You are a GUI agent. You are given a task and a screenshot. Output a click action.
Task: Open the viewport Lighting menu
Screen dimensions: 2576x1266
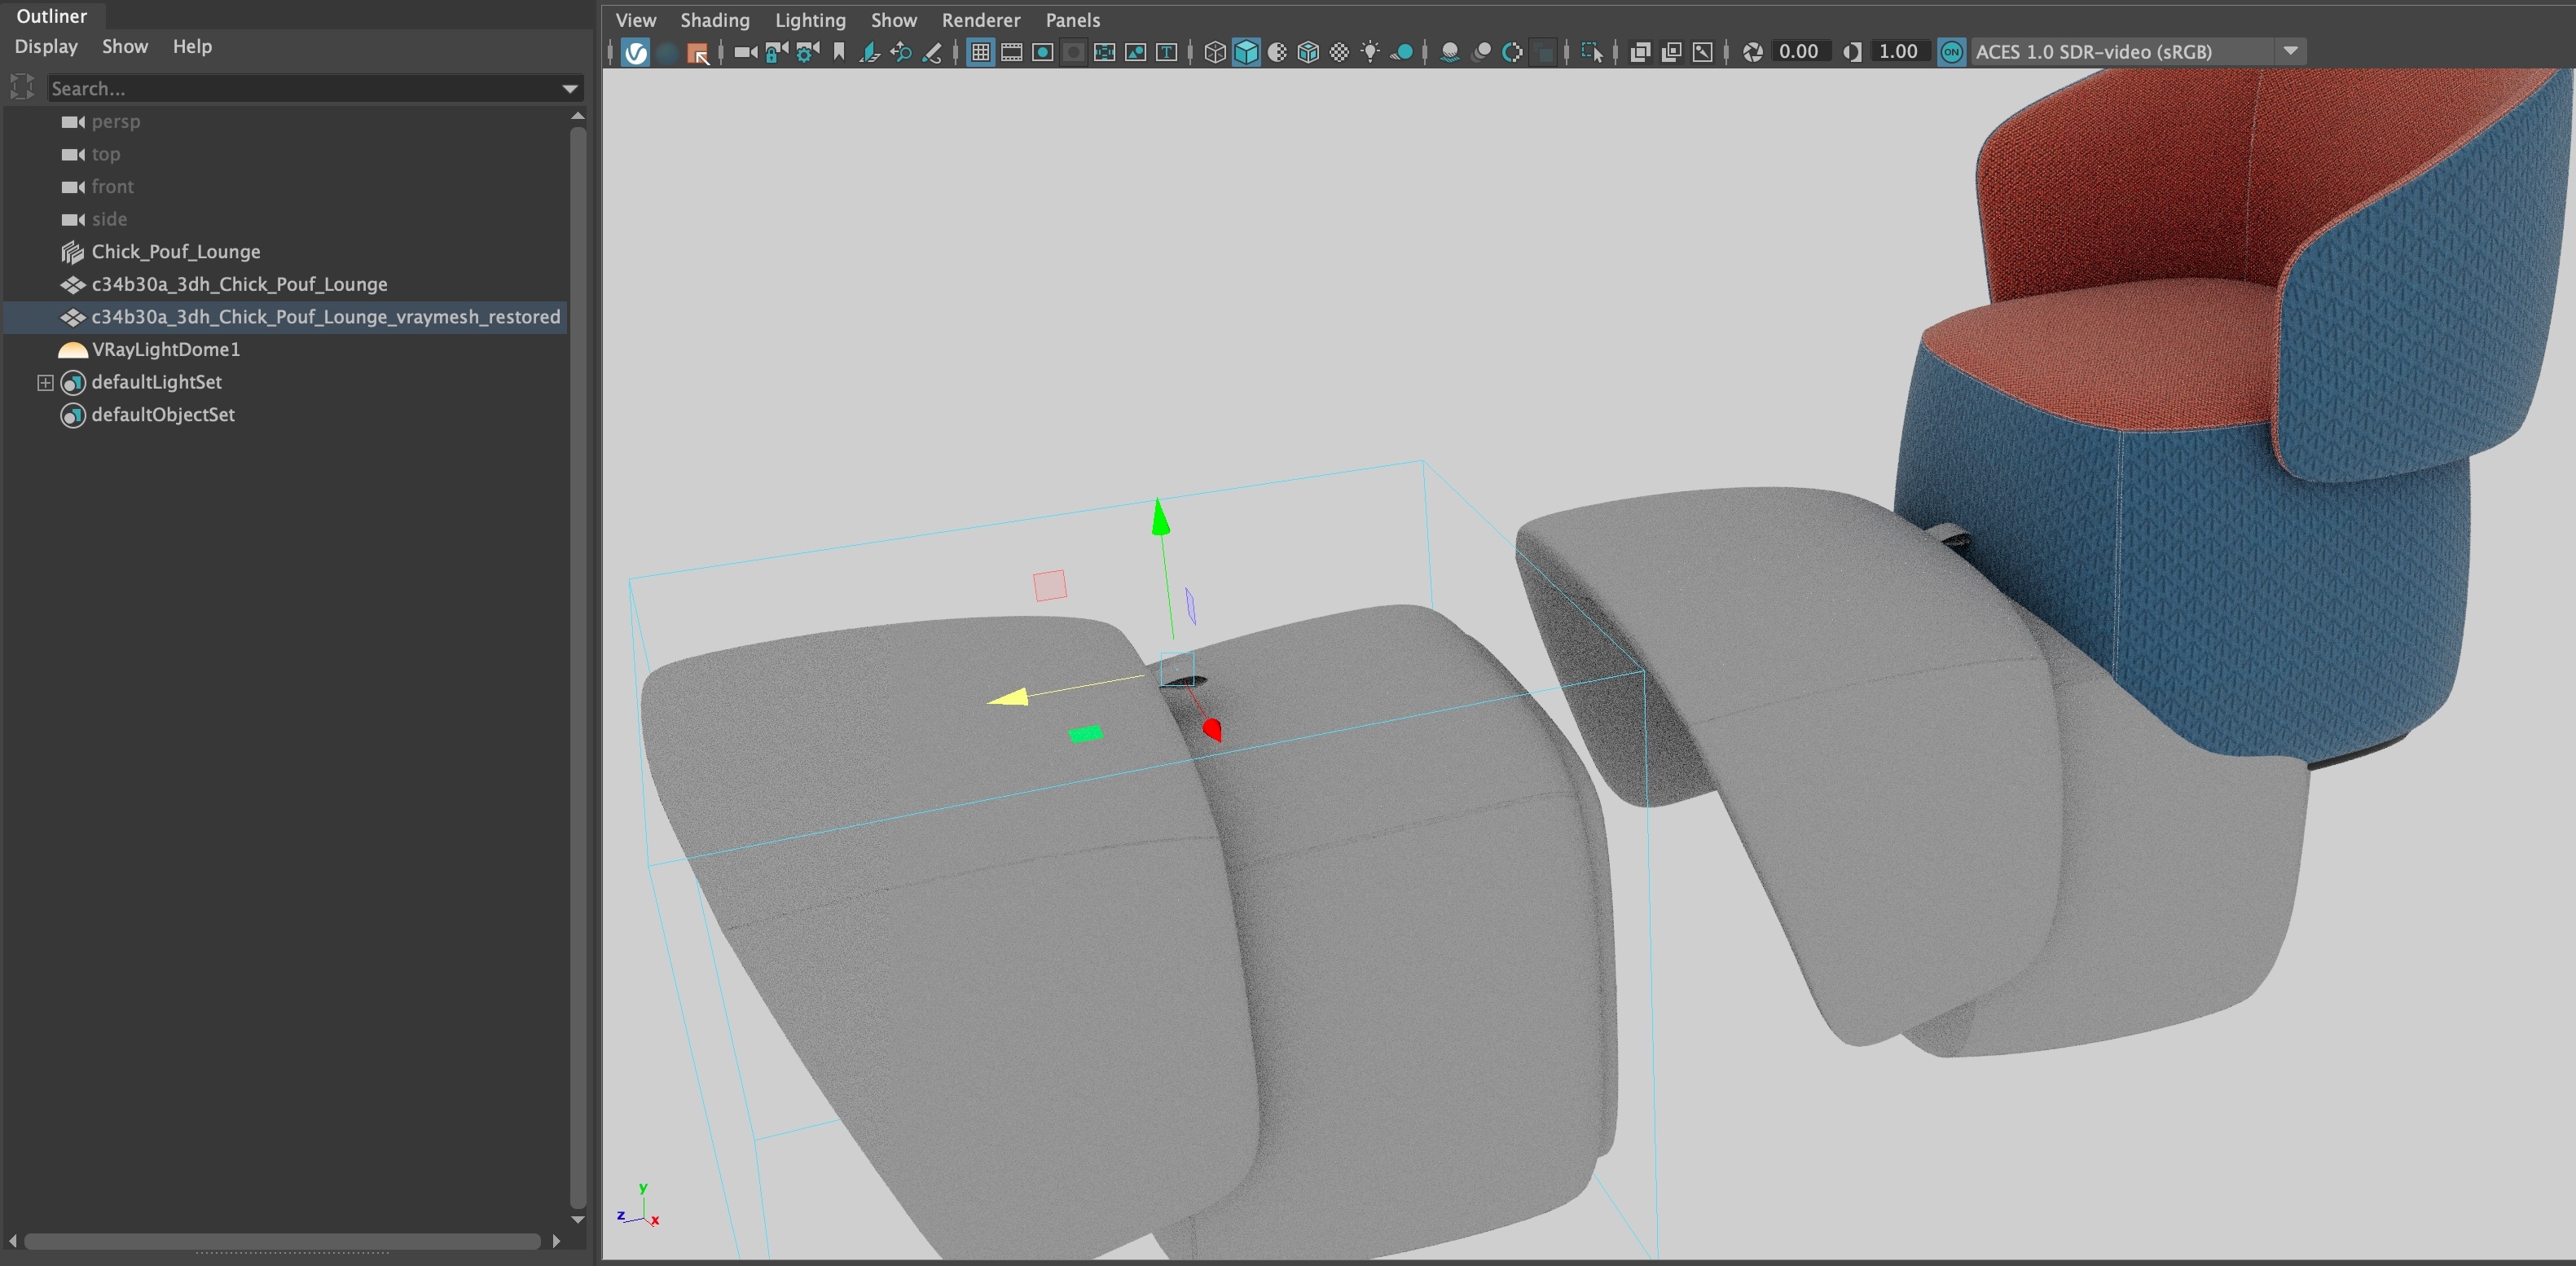click(810, 20)
